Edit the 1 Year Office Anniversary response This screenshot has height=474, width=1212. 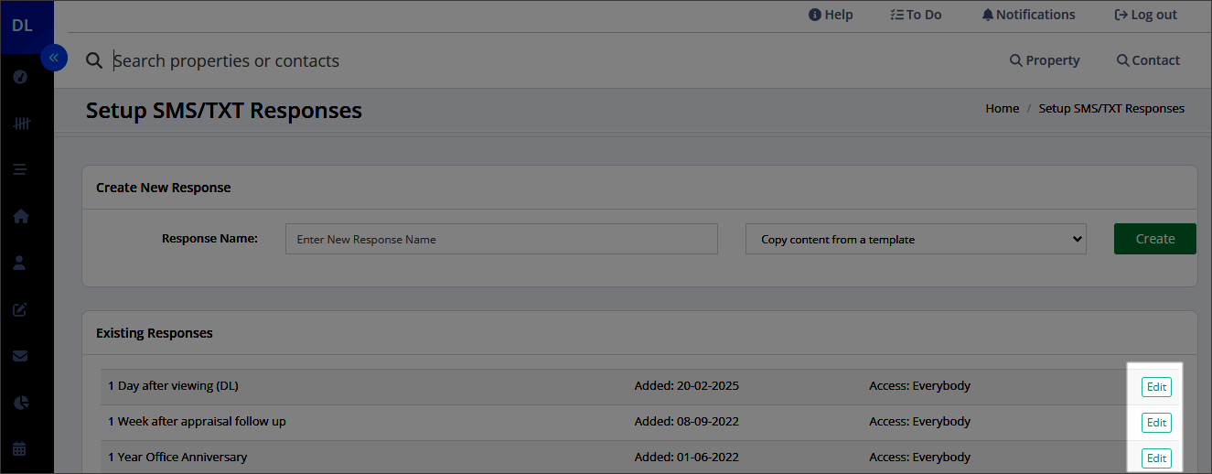coord(1156,458)
